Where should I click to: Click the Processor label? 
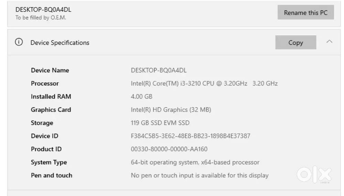coord(45,83)
